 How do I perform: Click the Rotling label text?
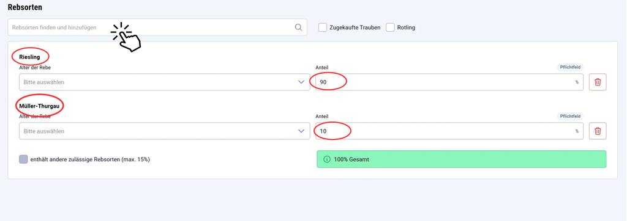click(x=407, y=27)
